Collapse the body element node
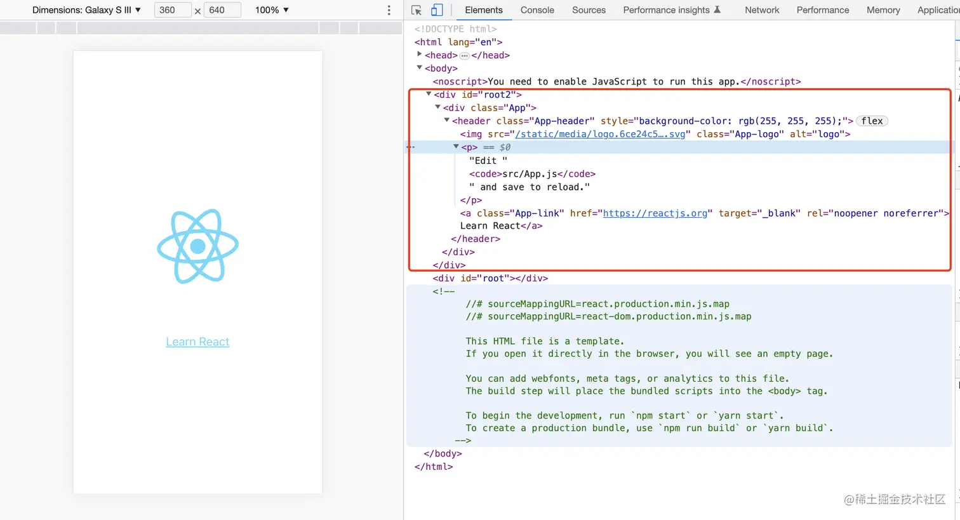The image size is (960, 520). [419, 68]
